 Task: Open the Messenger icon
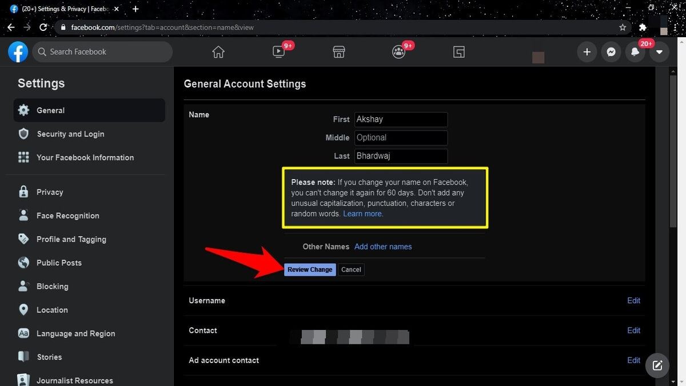pyautogui.click(x=611, y=52)
